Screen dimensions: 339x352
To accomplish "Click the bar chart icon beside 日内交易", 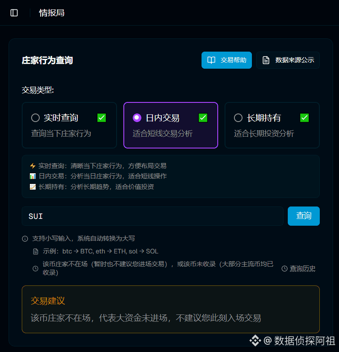I will click(33, 176).
